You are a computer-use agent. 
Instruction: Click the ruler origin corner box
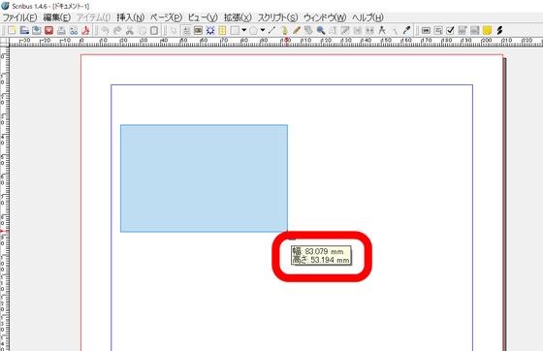pyautogui.click(x=4, y=43)
